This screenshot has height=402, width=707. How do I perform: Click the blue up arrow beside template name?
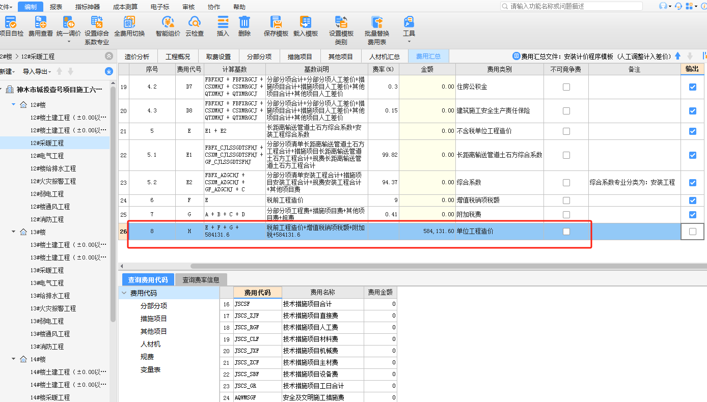coord(677,56)
